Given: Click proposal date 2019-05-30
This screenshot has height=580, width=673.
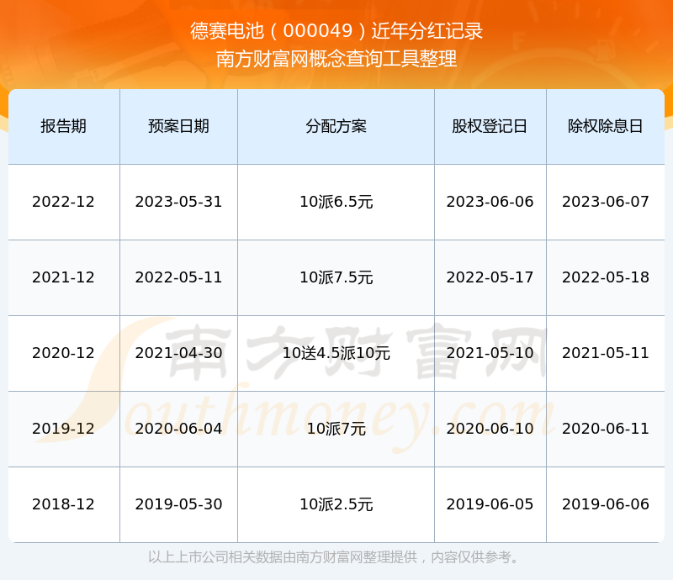Looking at the screenshot, I should click(178, 504).
